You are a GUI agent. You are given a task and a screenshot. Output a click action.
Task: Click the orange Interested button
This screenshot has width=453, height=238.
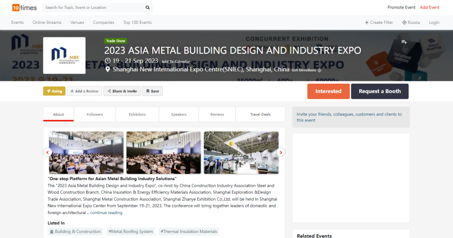tap(328, 91)
